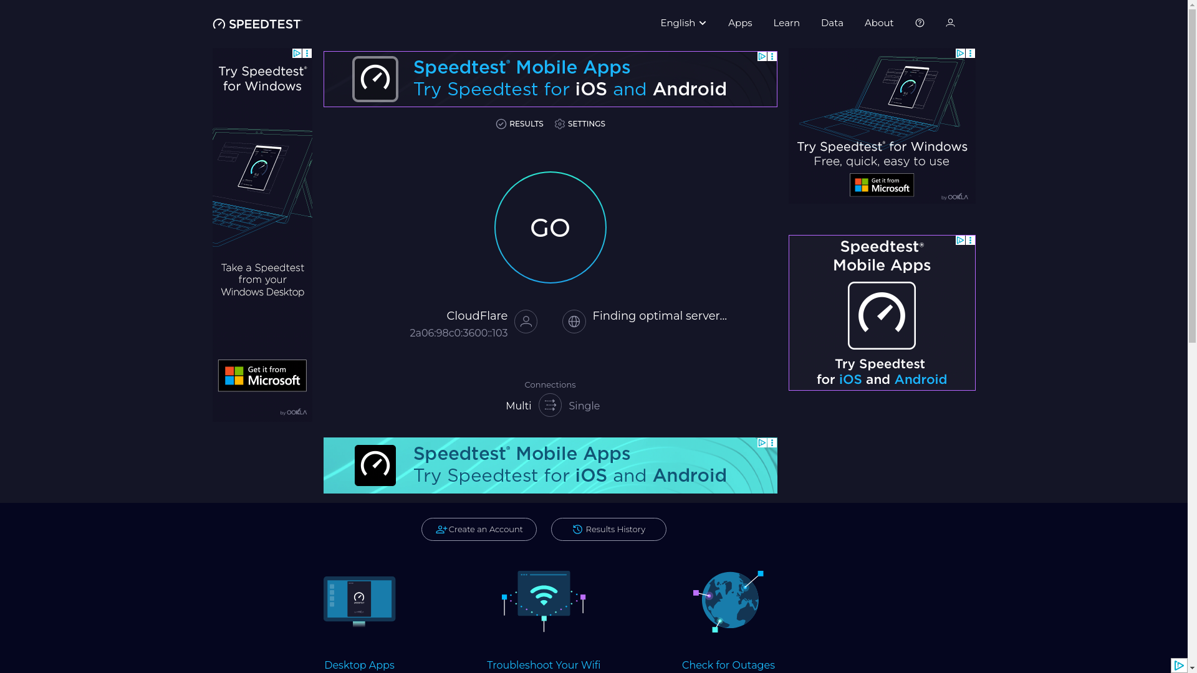This screenshot has height=673, width=1197.
Task: Open ad options menu on bottom banner
Action: point(772,443)
